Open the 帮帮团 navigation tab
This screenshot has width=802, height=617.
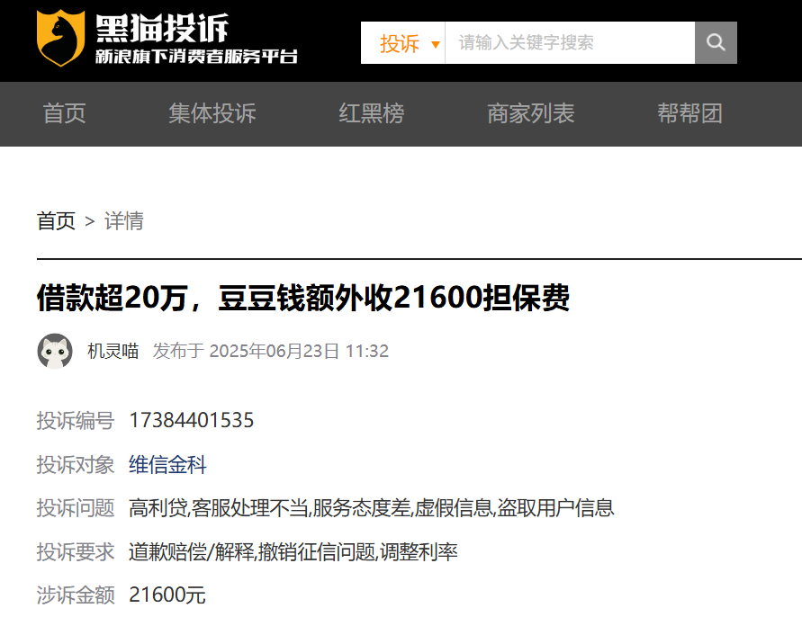tap(689, 113)
